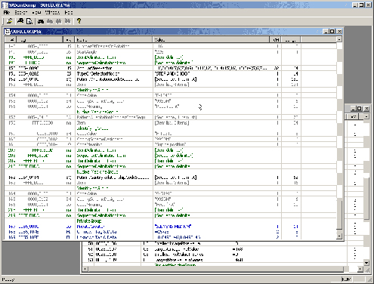Click the back window's horizontal scroll right arrow
The height and width of the screenshot is (284, 374).
360,269
